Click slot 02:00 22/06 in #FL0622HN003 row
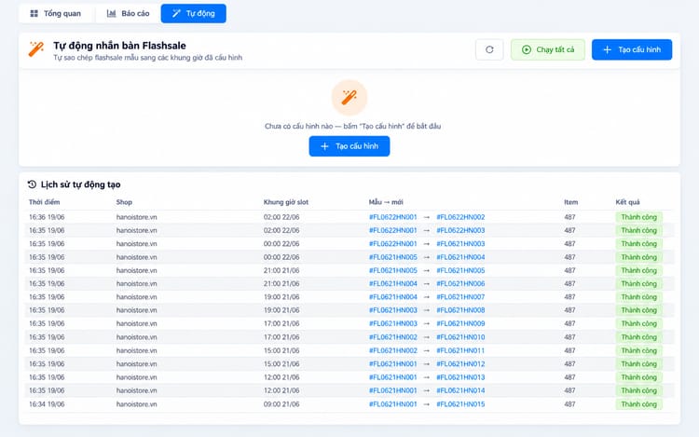The height and width of the screenshot is (437, 699). click(281, 230)
